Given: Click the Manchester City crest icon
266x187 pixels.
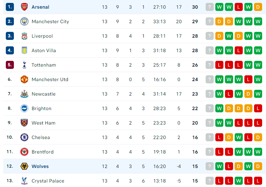Looking at the screenshot, I should coord(24,22).
